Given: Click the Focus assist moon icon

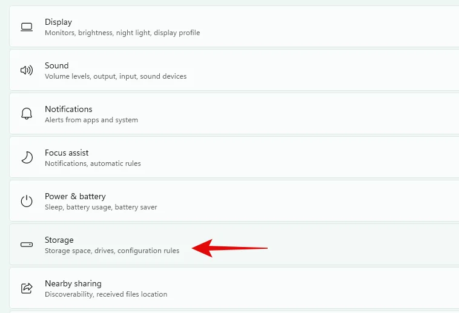Looking at the screenshot, I should (27, 157).
